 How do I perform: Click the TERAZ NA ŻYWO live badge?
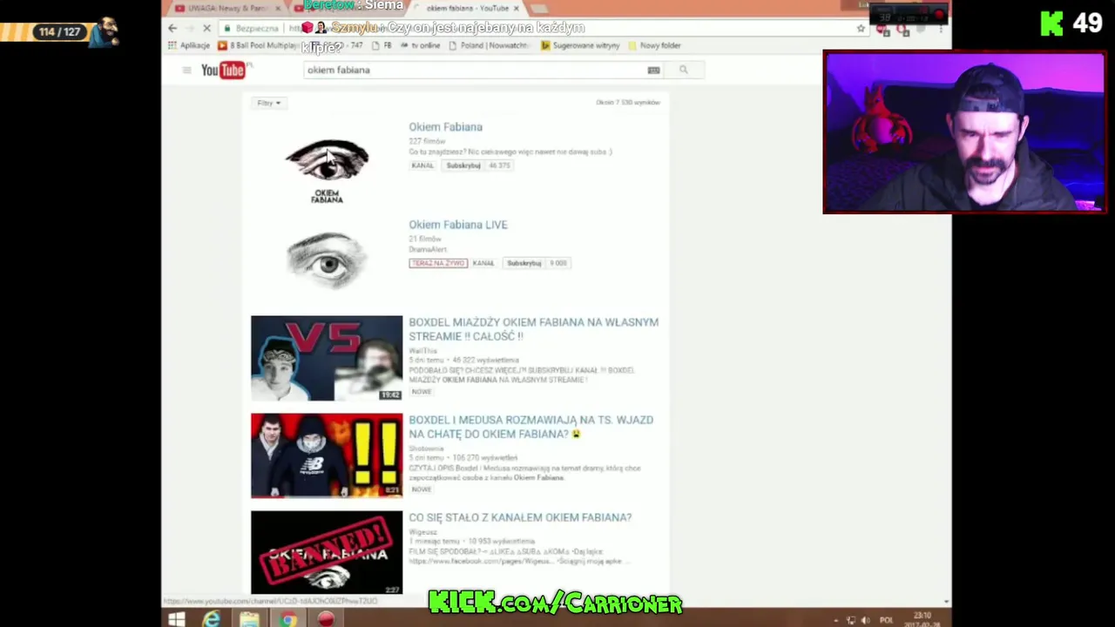[438, 263]
